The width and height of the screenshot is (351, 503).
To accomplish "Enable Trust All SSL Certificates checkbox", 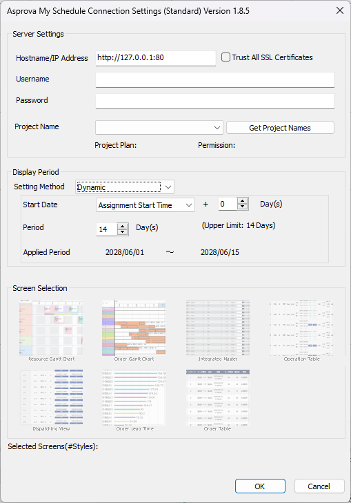I will (225, 57).
